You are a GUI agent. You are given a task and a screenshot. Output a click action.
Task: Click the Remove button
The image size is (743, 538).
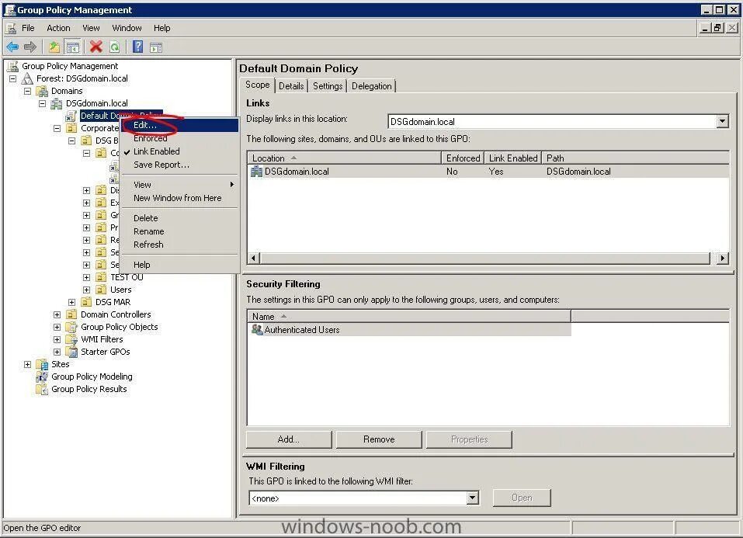tap(379, 439)
